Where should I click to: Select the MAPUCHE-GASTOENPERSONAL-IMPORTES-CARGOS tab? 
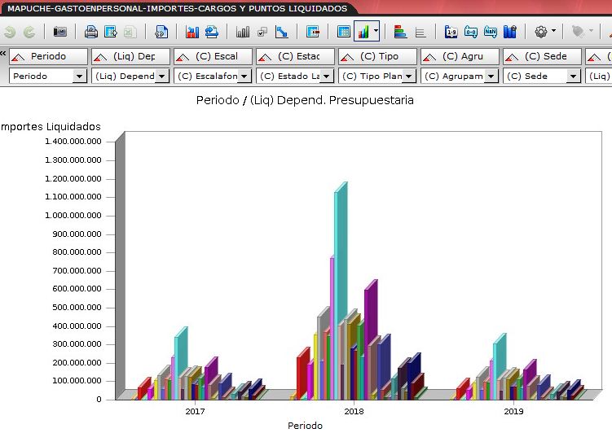click(178, 8)
